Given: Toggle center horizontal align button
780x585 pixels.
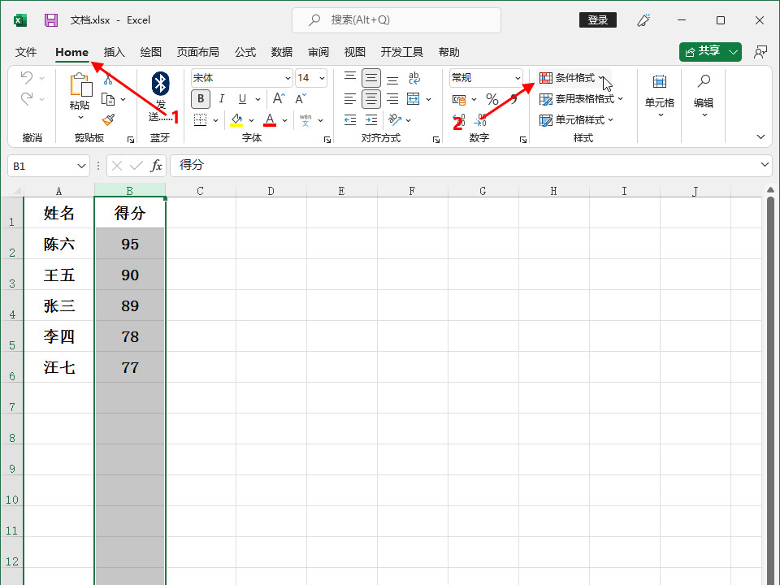Looking at the screenshot, I should [x=371, y=99].
